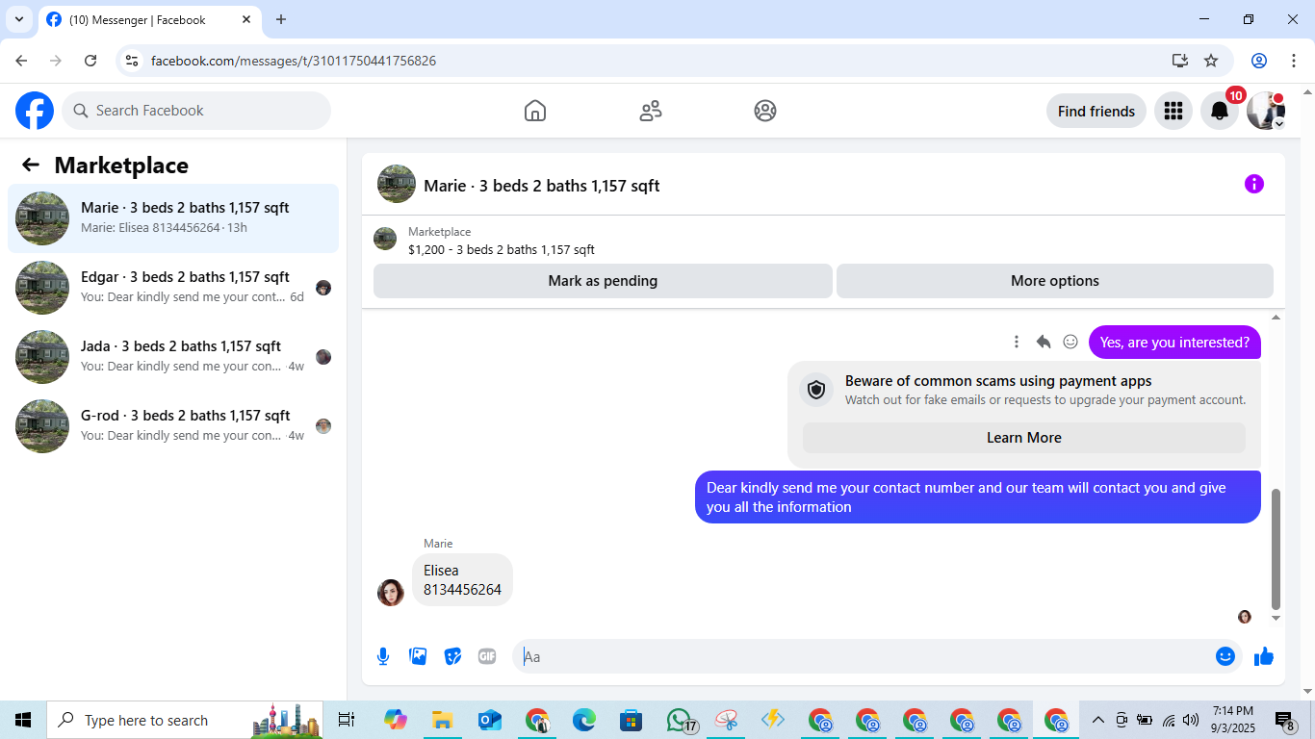Image resolution: width=1315 pixels, height=739 pixels.
Task: Open conversation information purple icon
Action: point(1253,184)
